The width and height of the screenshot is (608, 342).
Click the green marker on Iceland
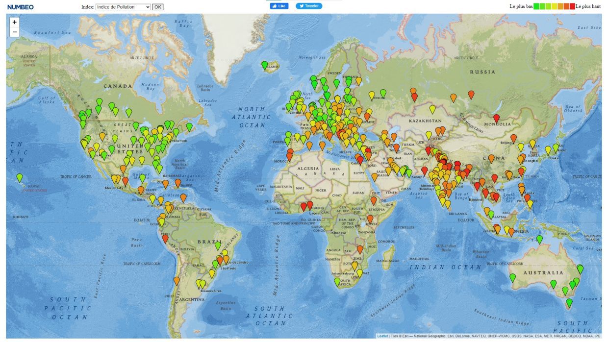pyautogui.click(x=265, y=65)
